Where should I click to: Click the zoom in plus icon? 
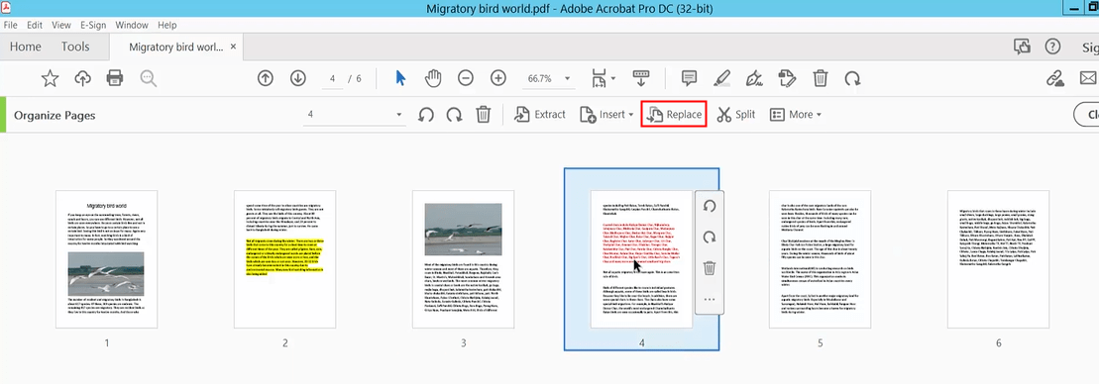(x=498, y=78)
